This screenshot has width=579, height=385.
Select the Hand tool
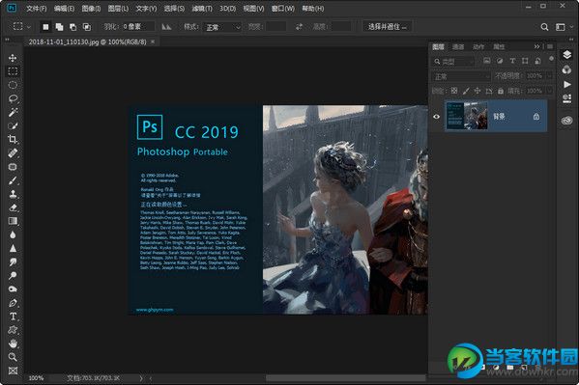click(13, 344)
